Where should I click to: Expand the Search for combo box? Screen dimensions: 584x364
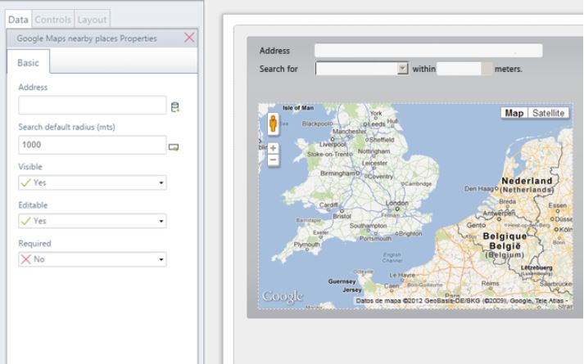pyautogui.click(x=402, y=69)
